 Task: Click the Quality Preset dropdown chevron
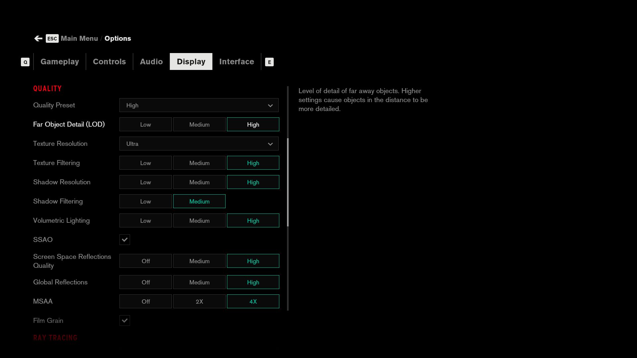click(270, 106)
